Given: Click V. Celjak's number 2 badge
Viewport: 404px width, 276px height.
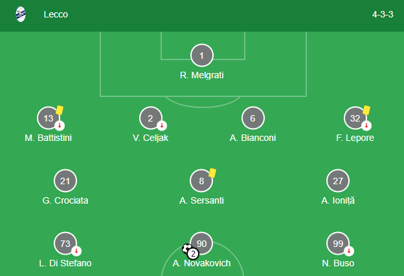Looking at the screenshot, I should [x=150, y=118].
